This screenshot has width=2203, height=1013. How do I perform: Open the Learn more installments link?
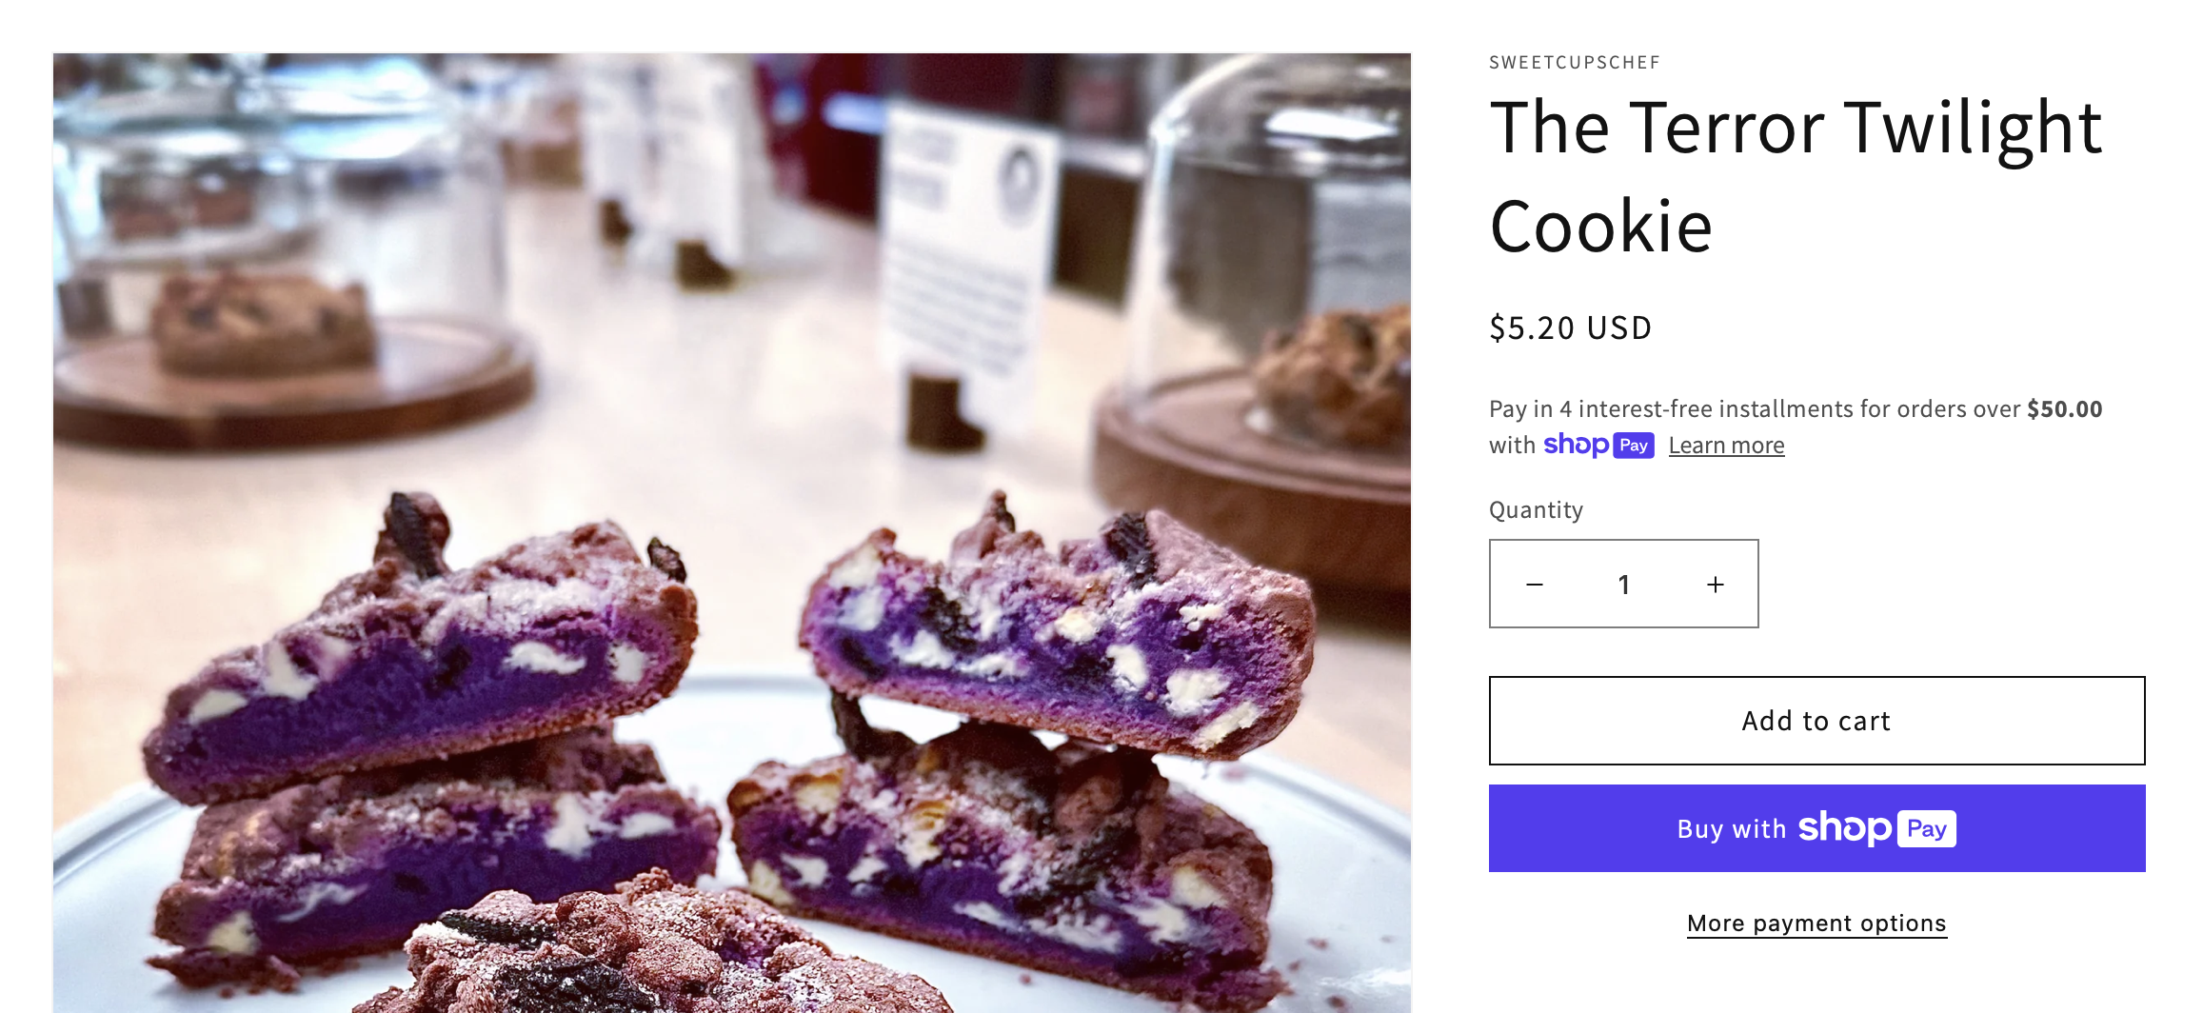point(1726,446)
